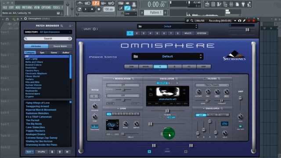
Task: Click the Shuffle button in patch browser
Action: pos(41,152)
